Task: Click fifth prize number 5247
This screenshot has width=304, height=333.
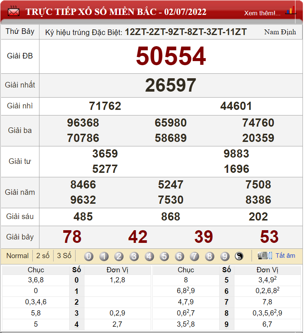Action: pyautogui.click(x=171, y=184)
